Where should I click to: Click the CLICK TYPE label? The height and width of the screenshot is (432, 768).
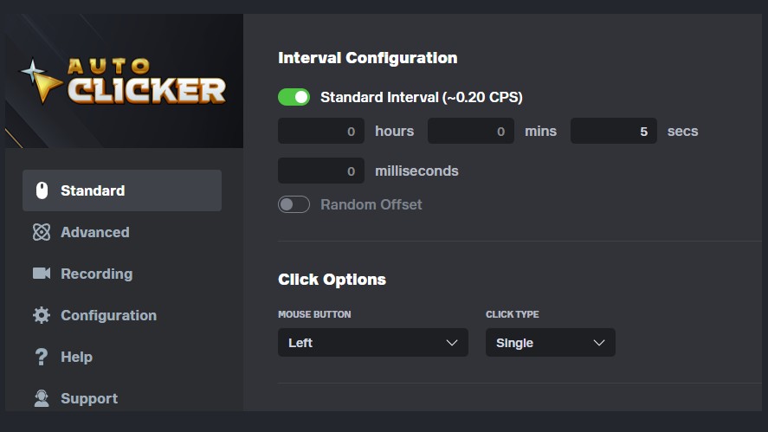pyautogui.click(x=512, y=314)
